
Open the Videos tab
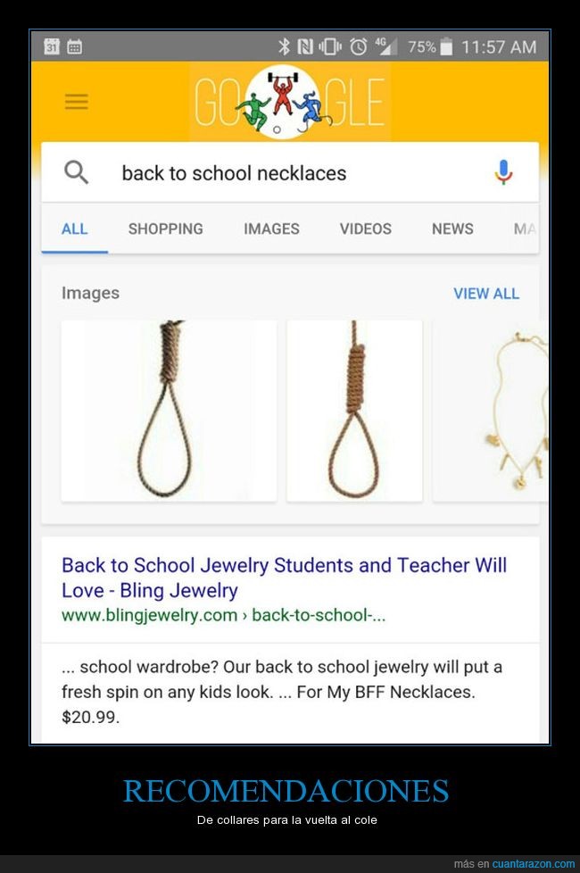(366, 229)
